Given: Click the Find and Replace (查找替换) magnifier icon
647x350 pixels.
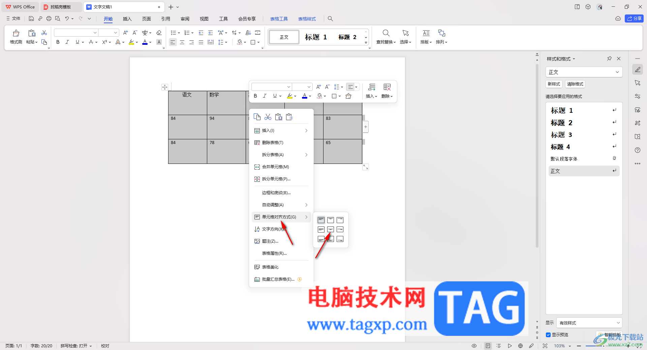Looking at the screenshot, I should [386, 33].
